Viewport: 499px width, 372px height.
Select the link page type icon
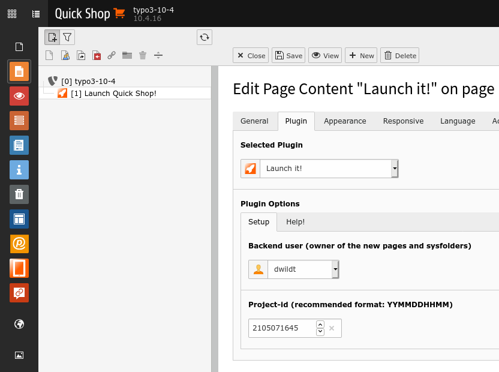pyautogui.click(x=112, y=55)
